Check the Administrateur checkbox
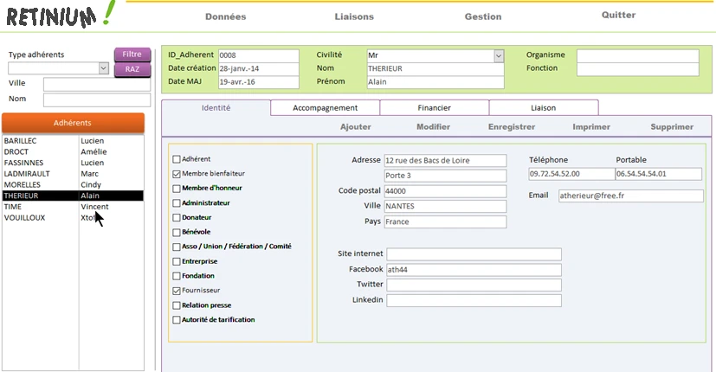The image size is (716, 372). 177,203
